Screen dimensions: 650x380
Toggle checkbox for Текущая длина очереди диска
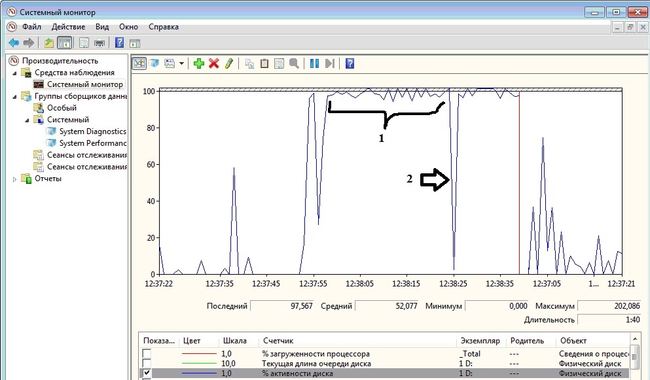[x=147, y=364]
